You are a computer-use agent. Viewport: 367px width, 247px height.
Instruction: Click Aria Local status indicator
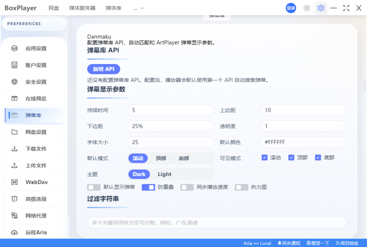click(x=257, y=243)
